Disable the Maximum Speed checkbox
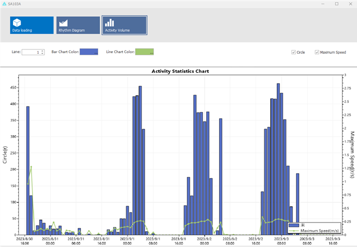357x247 pixels. (317, 53)
